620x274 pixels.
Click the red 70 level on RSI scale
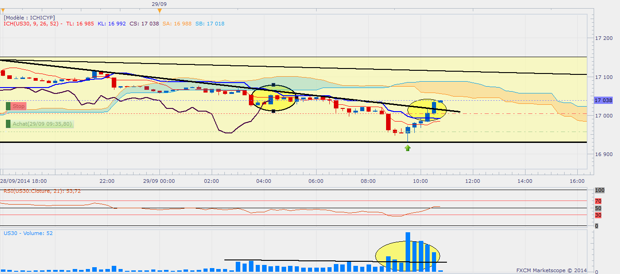(598, 201)
